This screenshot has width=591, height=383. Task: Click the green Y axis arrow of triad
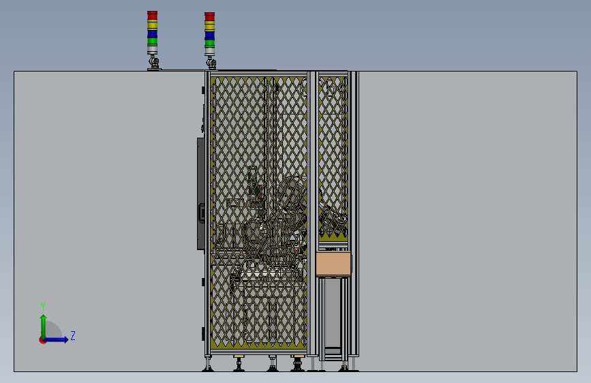click(44, 326)
